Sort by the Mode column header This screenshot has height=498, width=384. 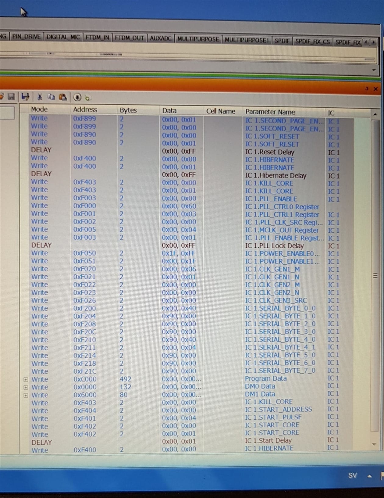coord(39,109)
